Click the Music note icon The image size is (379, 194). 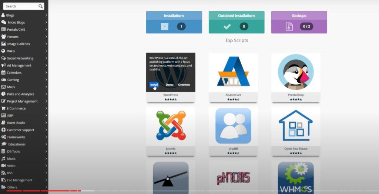3,158
